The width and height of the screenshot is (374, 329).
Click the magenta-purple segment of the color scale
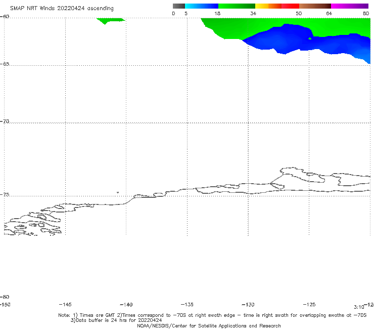(350, 6)
